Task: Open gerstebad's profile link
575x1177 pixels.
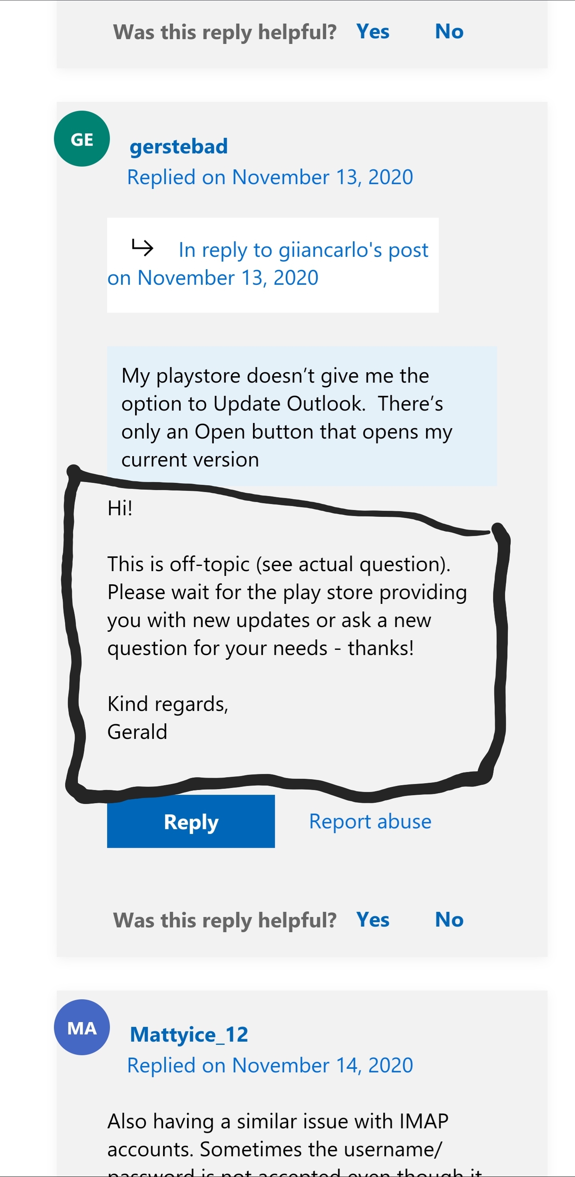Action: (178, 146)
